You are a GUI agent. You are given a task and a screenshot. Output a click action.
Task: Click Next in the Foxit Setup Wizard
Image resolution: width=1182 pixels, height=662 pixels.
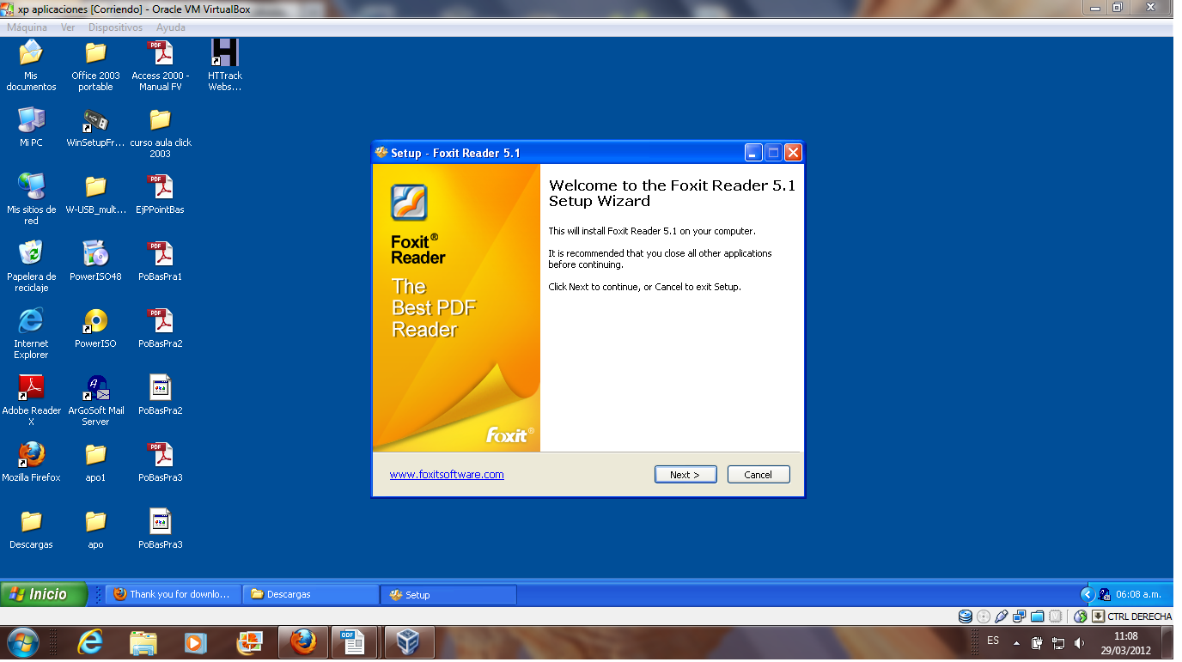(x=685, y=475)
